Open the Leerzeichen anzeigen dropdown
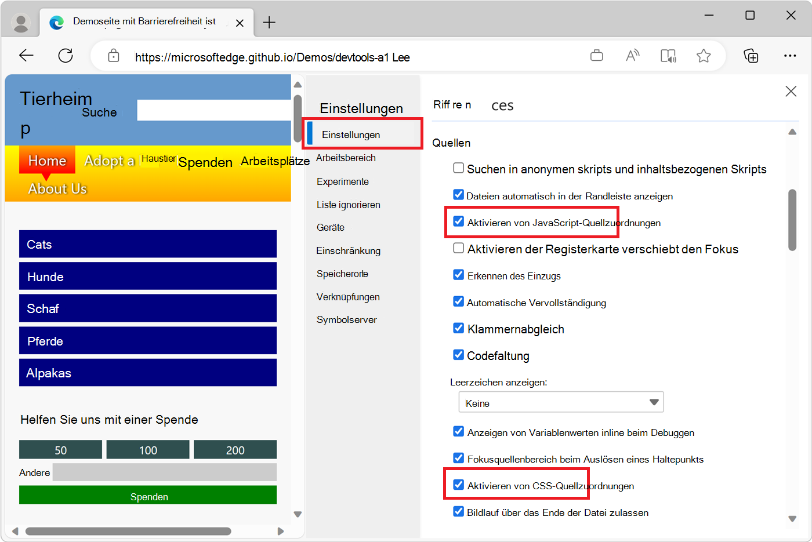This screenshot has height=542, width=812. point(561,402)
